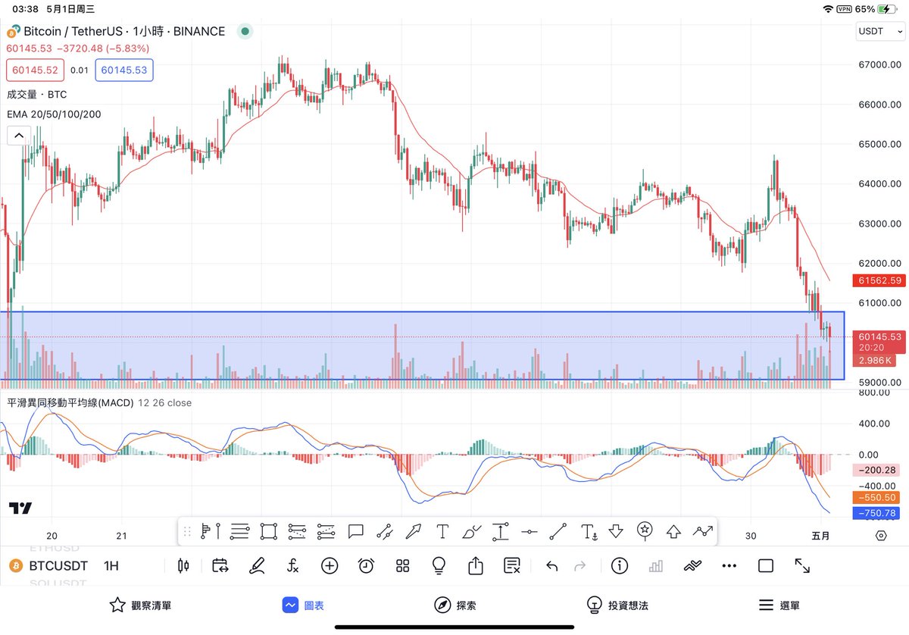This screenshot has width=909, height=635.
Task: Tap the rounded square icon in bottom toolbar
Action: click(x=766, y=565)
